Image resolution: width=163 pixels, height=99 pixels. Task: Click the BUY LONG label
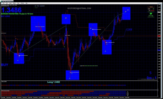point(5,16)
